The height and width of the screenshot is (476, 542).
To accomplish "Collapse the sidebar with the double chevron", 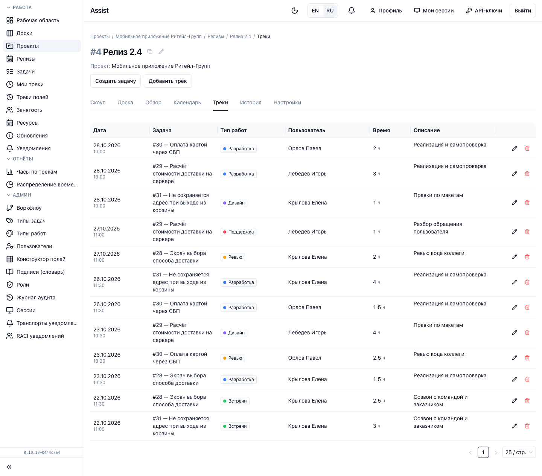I will [x=9, y=467].
